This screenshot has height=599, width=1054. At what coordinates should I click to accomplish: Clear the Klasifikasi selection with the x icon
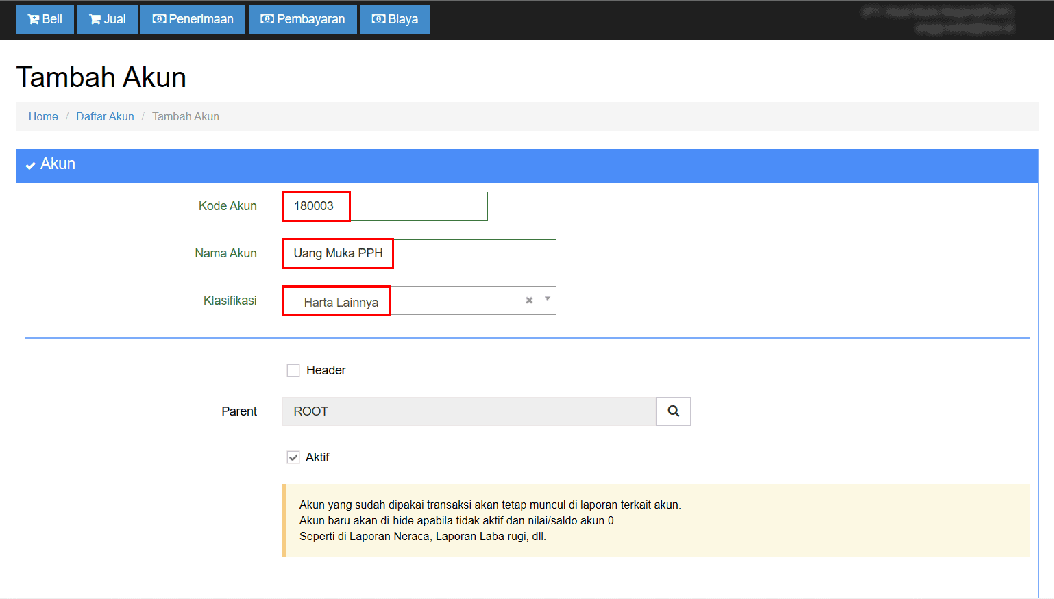[x=529, y=301]
